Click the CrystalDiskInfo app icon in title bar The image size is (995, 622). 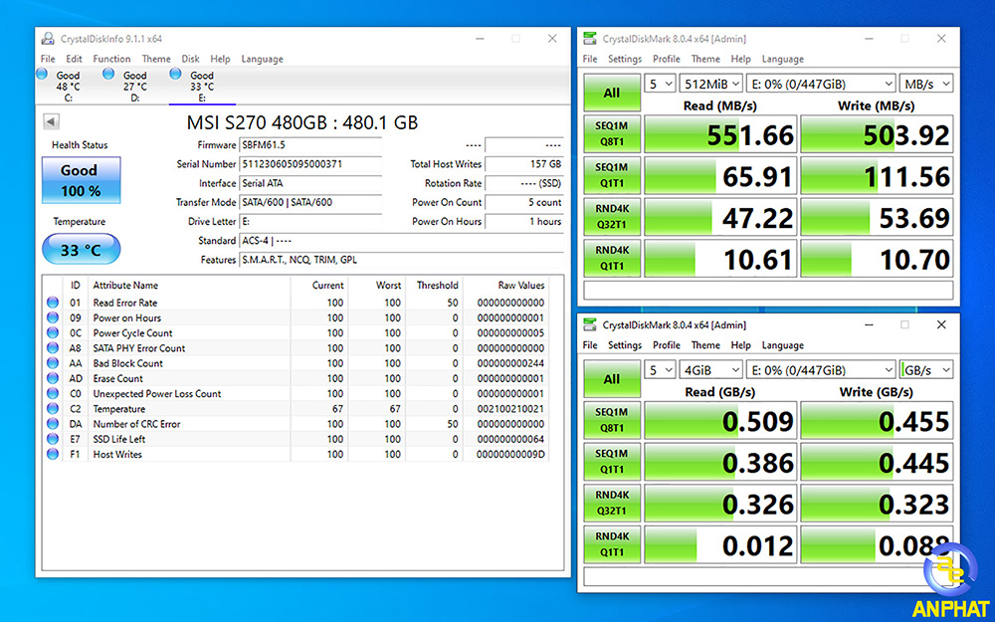48,39
